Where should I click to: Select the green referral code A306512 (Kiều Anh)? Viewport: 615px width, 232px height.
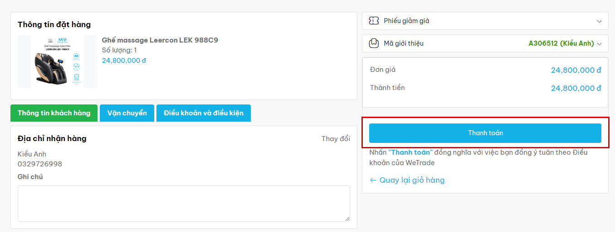coord(561,43)
